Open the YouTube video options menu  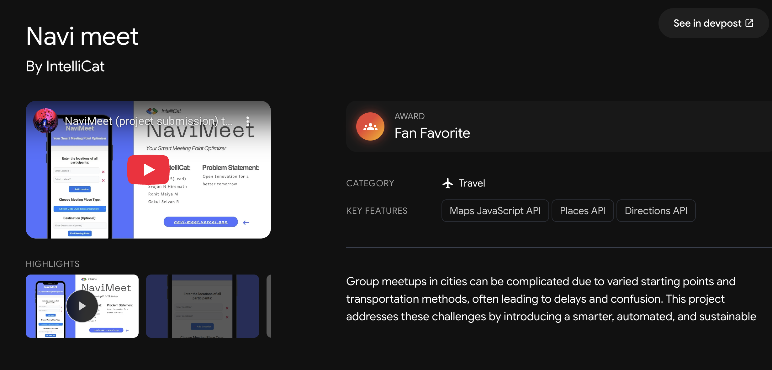click(248, 121)
